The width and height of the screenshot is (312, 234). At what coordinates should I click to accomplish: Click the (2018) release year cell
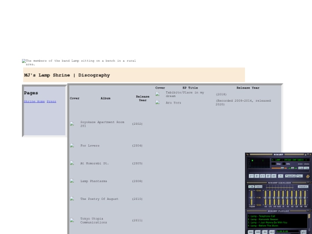[221, 94]
